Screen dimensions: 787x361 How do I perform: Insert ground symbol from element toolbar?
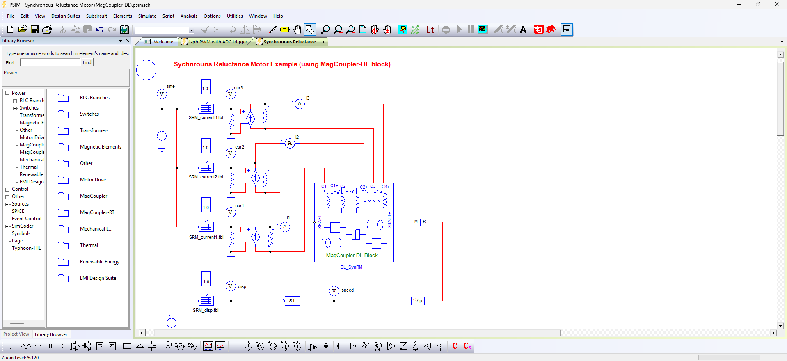point(11,346)
